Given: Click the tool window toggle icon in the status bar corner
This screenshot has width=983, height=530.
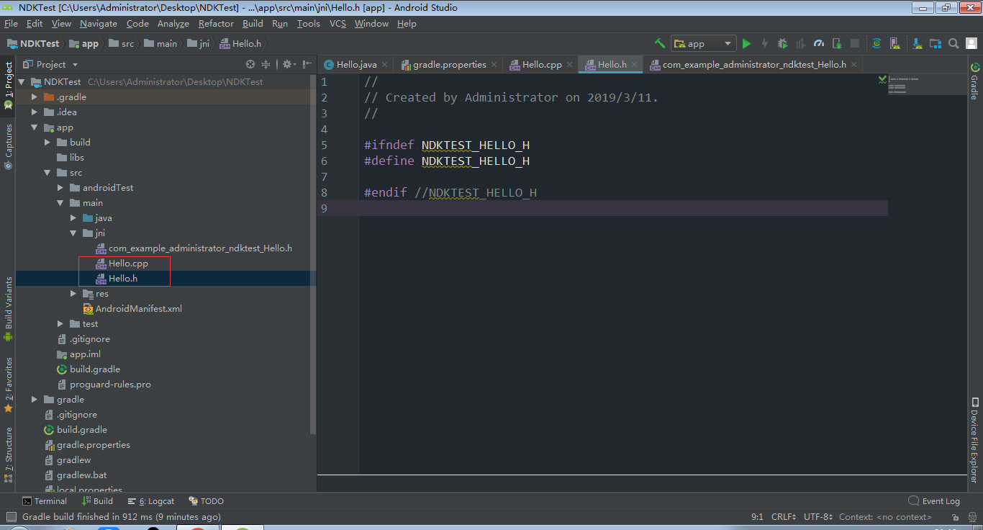Looking at the screenshot, I should point(10,516).
